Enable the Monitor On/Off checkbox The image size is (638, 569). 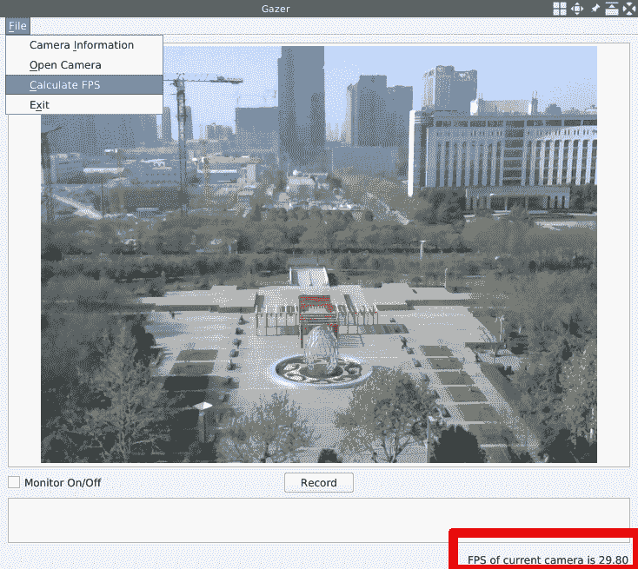[14, 482]
